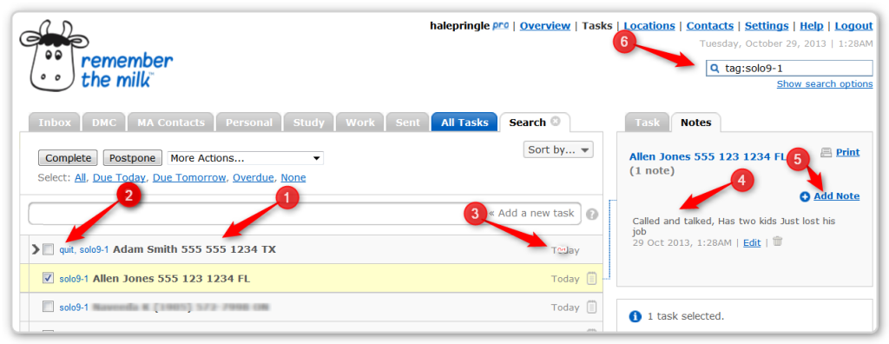Screen dimensions: 889x344
Task: Open the Contacts link
Action: [710, 25]
